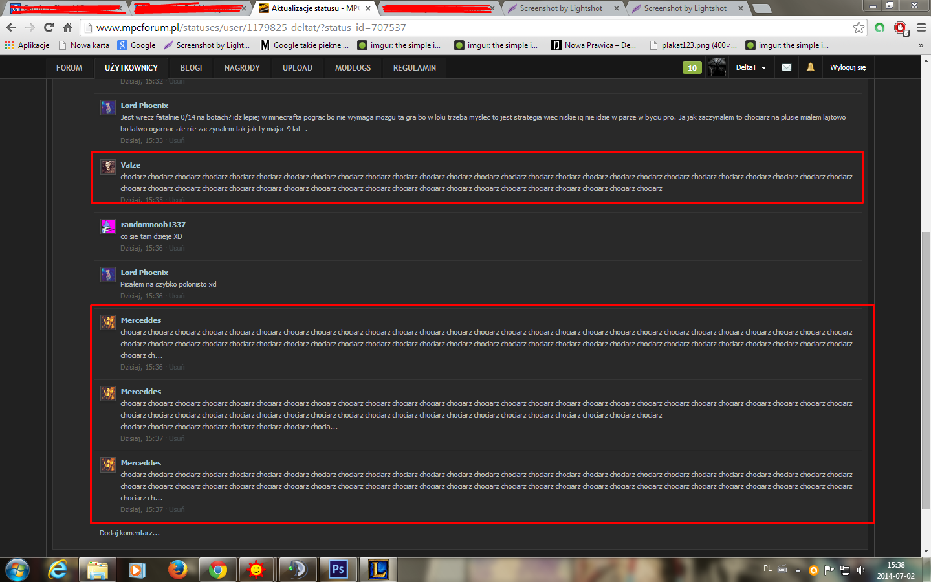Open the MODLOGS section

point(353,67)
